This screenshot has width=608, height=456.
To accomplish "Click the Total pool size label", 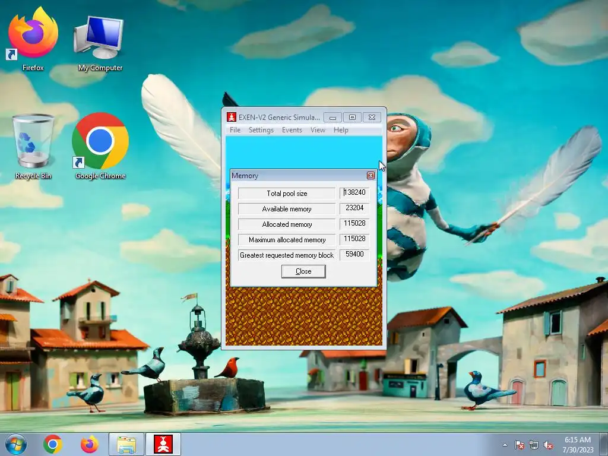I will coord(287,194).
